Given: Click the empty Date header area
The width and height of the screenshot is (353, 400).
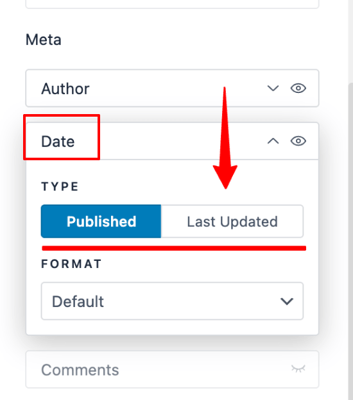Looking at the screenshot, I should pos(169,141).
